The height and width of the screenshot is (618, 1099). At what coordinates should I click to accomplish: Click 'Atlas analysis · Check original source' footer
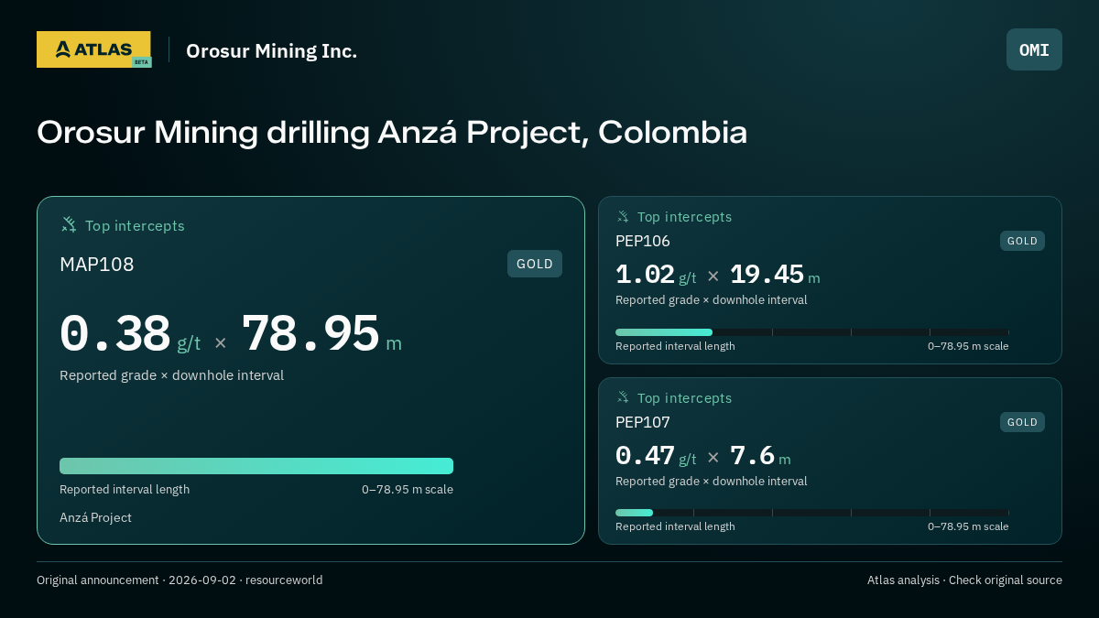point(964,580)
